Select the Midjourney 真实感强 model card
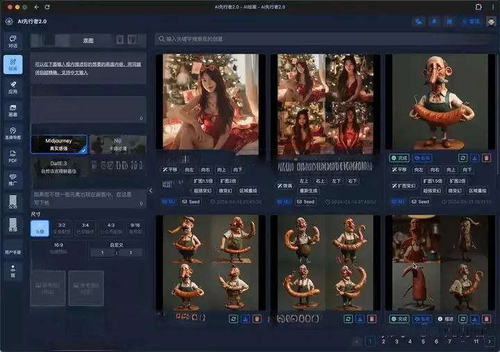 59,144
